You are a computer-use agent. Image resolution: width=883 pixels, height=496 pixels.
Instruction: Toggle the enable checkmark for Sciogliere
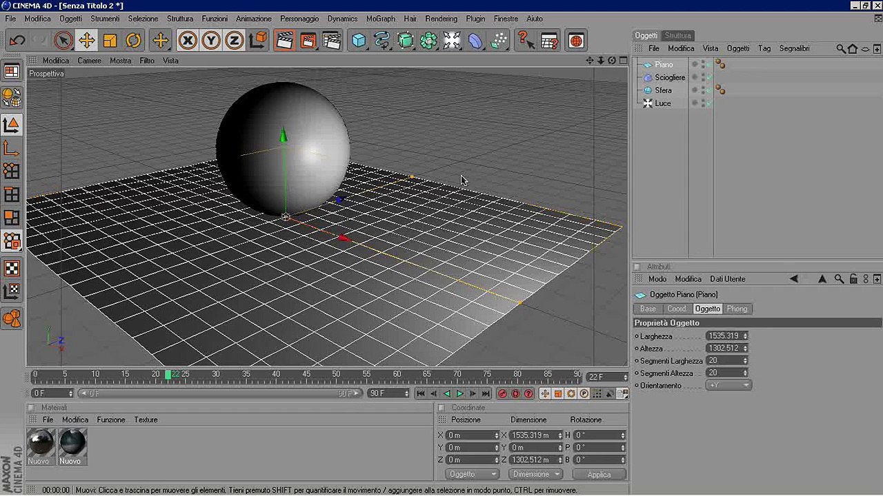709,78
